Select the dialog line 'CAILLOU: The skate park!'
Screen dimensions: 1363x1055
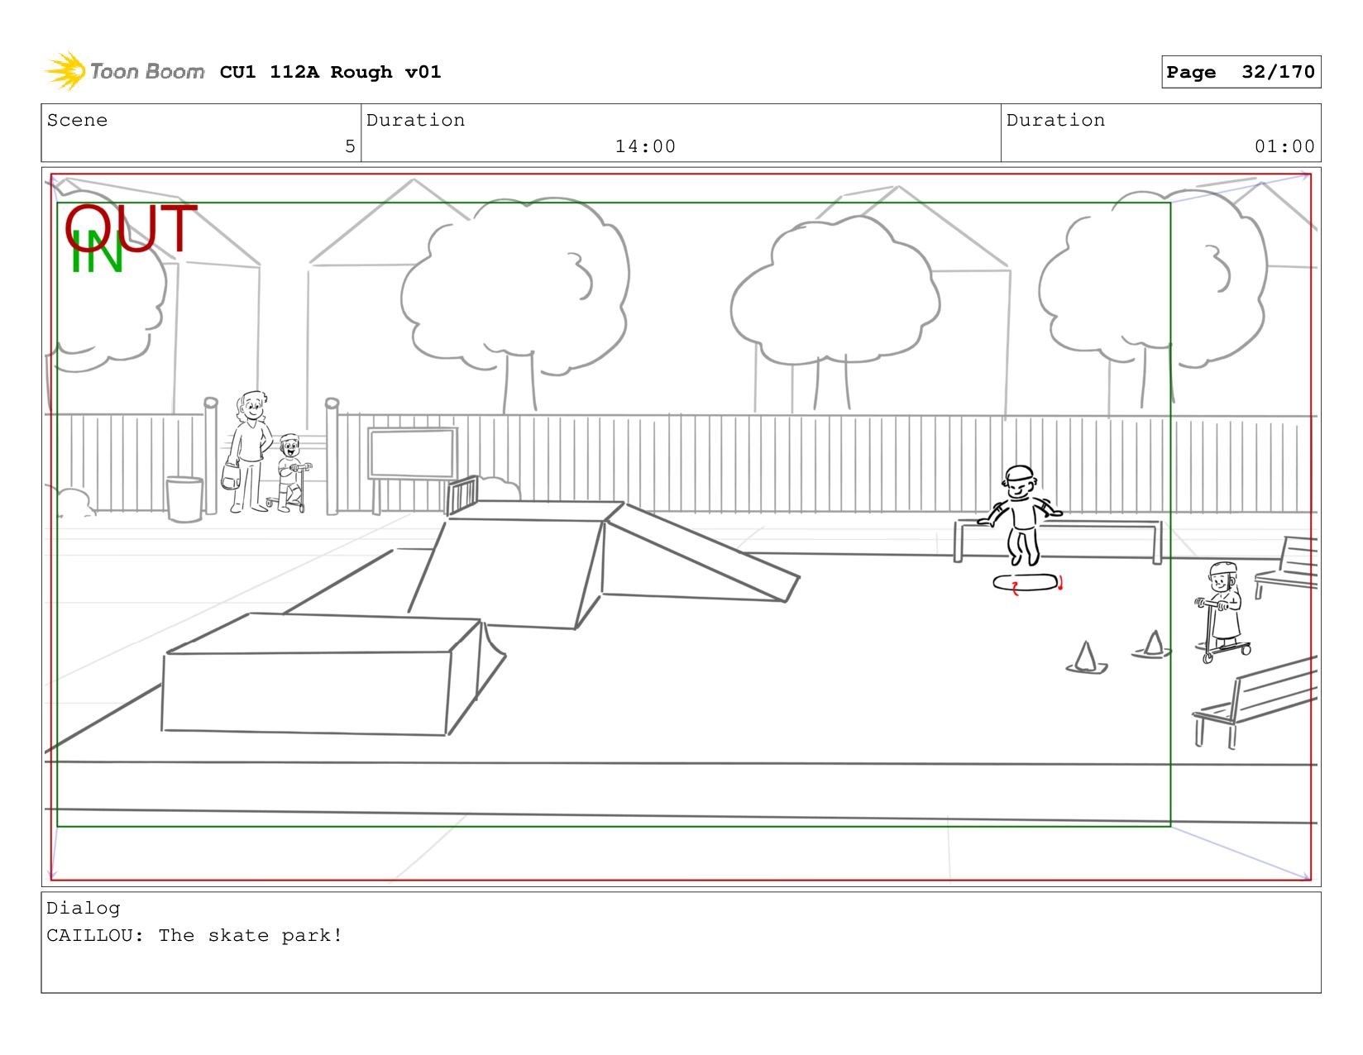click(x=194, y=935)
